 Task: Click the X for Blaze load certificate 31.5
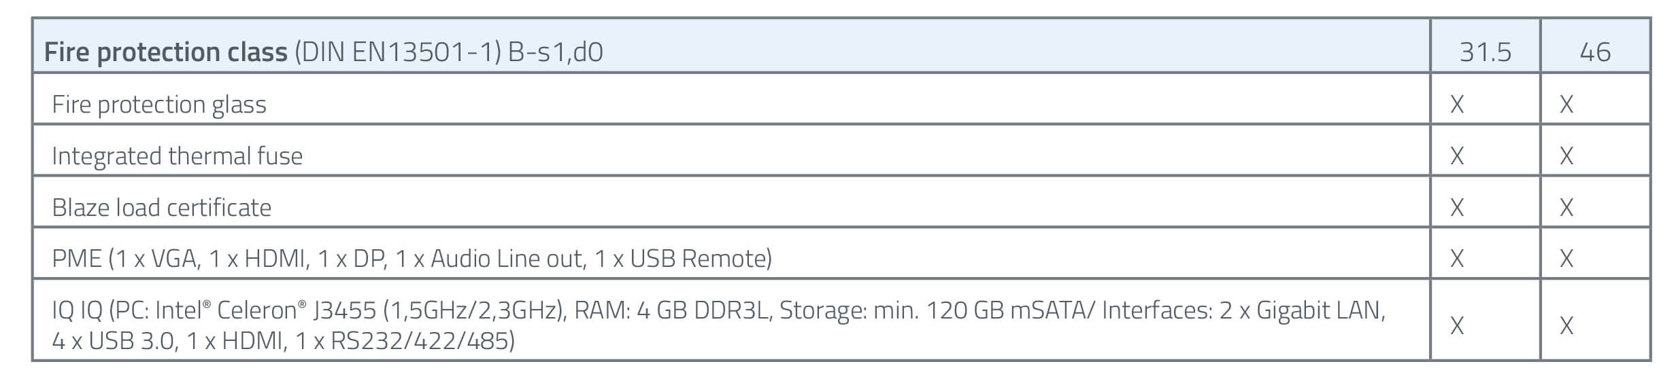(1456, 207)
